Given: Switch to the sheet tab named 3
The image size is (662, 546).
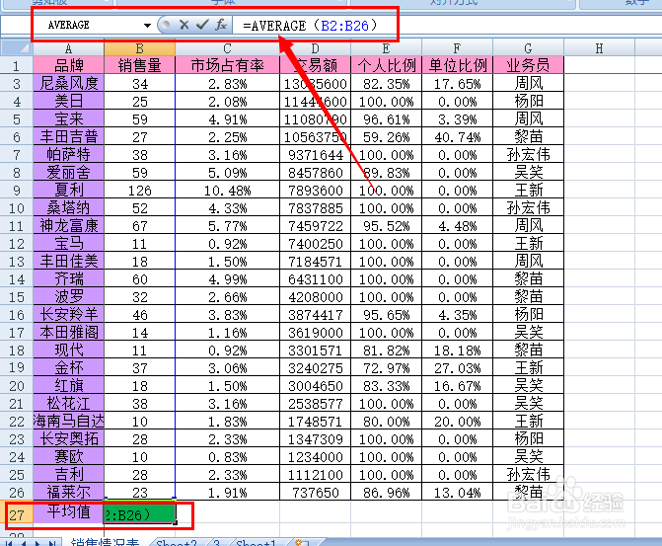Looking at the screenshot, I should (217, 543).
